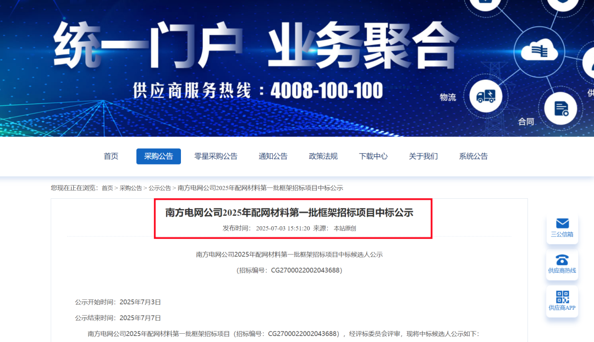594x342 pixels.
Task: Click the article title in breadcrumb trail
Action: coord(260,188)
